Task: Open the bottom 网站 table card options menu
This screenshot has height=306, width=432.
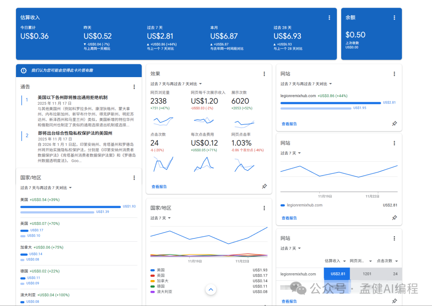Action: pyautogui.click(x=394, y=238)
